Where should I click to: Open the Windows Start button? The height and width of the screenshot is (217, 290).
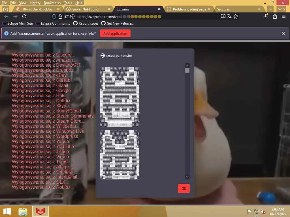7,211
